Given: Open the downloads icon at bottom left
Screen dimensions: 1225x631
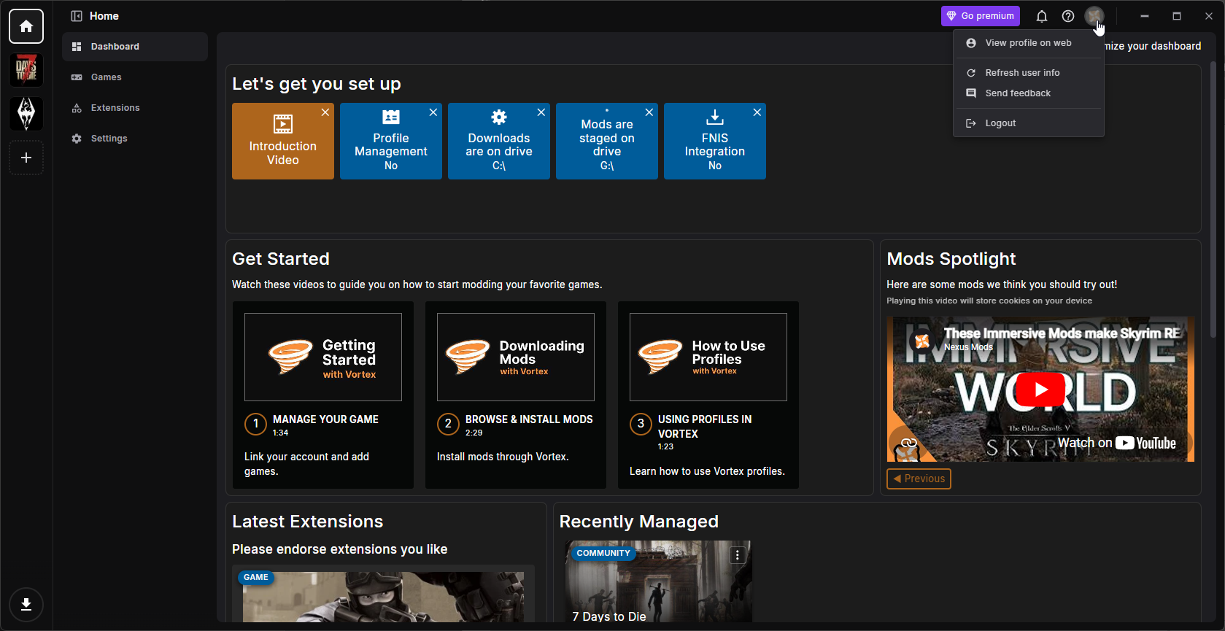Looking at the screenshot, I should tap(26, 605).
